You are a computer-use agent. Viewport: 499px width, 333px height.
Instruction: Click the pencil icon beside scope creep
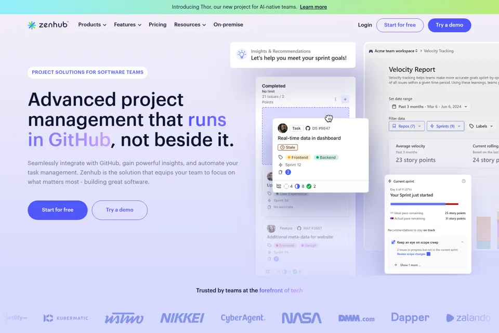pyautogui.click(x=393, y=242)
